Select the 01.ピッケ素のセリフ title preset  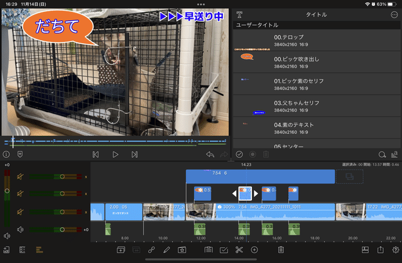[317, 85]
